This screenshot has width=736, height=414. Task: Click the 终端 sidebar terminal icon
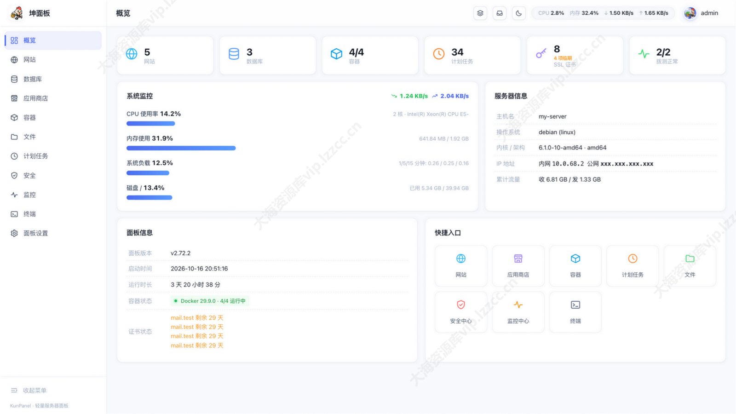(x=14, y=214)
